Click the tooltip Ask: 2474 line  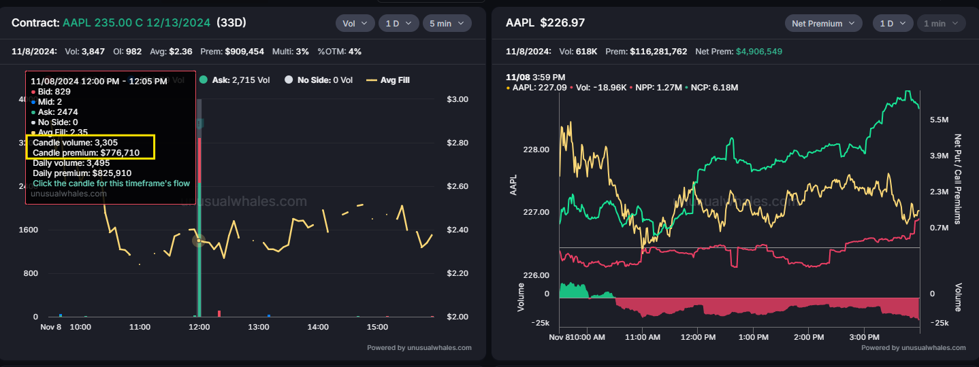pos(53,111)
